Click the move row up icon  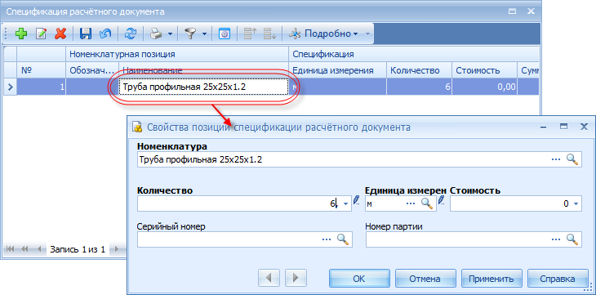(250, 34)
